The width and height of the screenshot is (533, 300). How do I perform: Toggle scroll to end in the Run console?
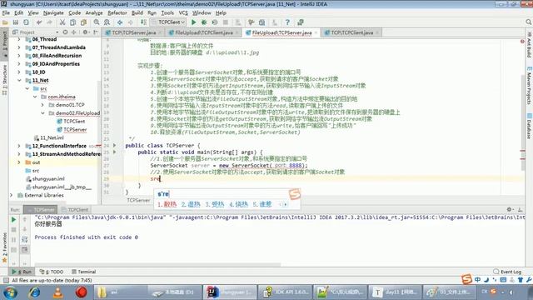(24, 250)
